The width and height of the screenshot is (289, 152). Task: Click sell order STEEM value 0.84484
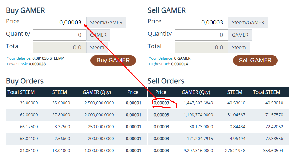(x=238, y=127)
